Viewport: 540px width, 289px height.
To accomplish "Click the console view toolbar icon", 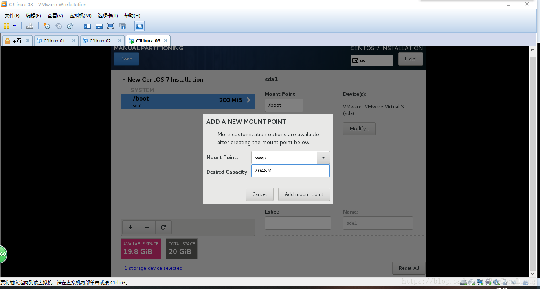I will 139,26.
